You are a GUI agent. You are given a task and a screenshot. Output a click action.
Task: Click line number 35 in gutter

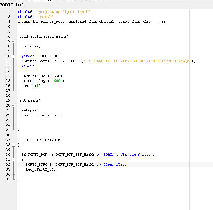tap(8, 179)
